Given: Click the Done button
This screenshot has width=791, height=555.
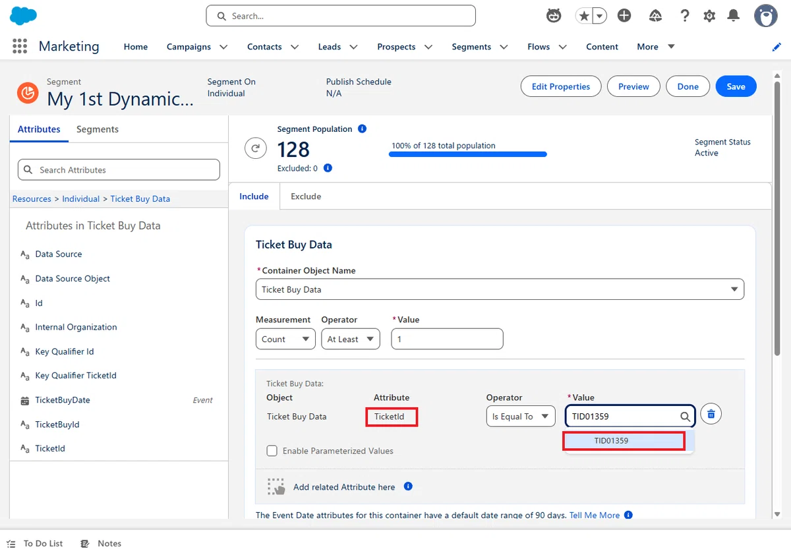Looking at the screenshot, I should coord(688,86).
